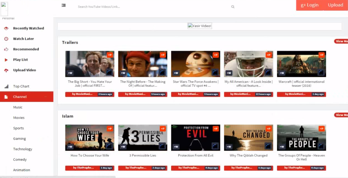The image size is (348, 178).
Task: Select the Gaming channel category
Action: (19, 139)
